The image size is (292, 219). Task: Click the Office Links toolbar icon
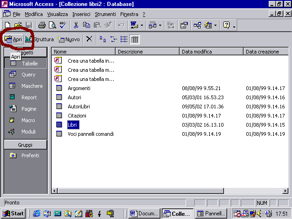(134, 25)
